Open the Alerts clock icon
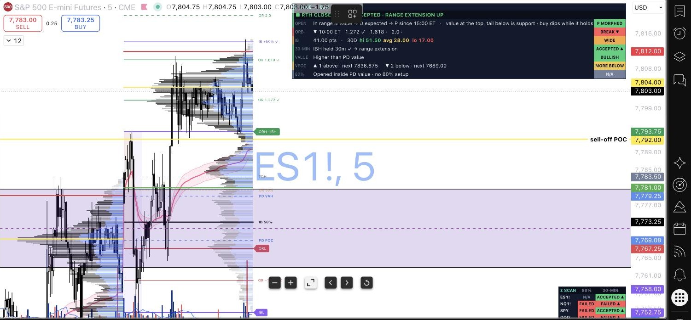Image resolution: width=691 pixels, height=320 pixels. [x=679, y=33]
